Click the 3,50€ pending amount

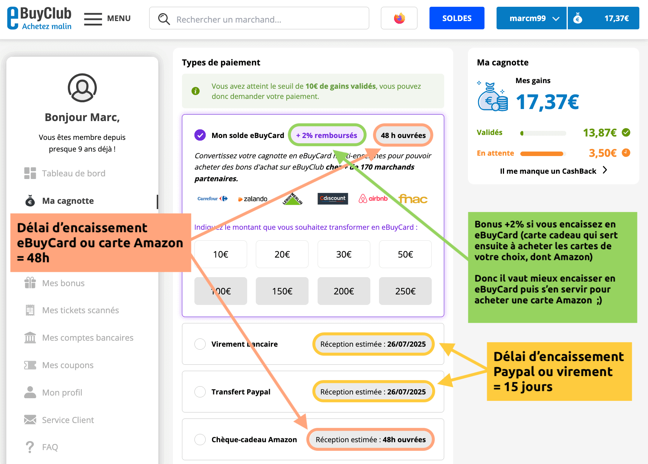(602, 153)
